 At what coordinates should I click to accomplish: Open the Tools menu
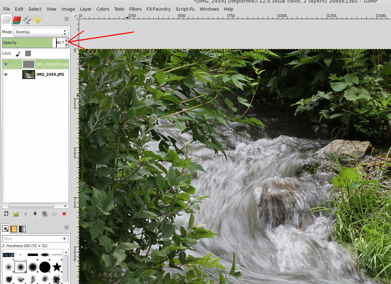coord(119,9)
